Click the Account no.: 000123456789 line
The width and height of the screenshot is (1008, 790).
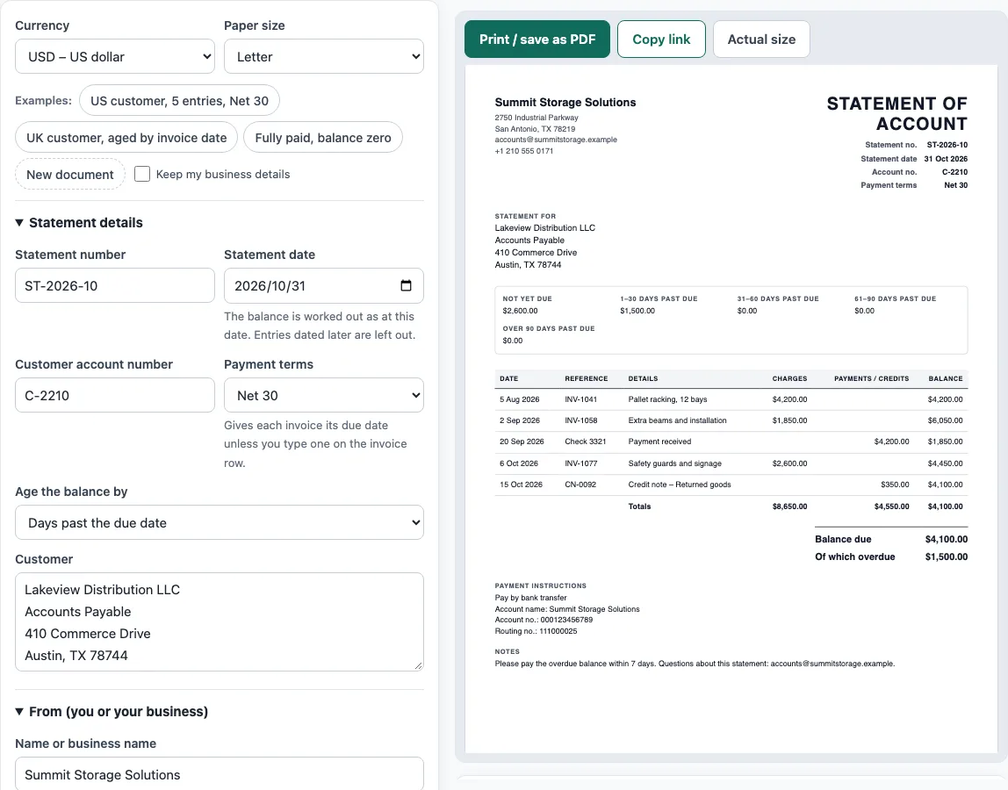544,620
